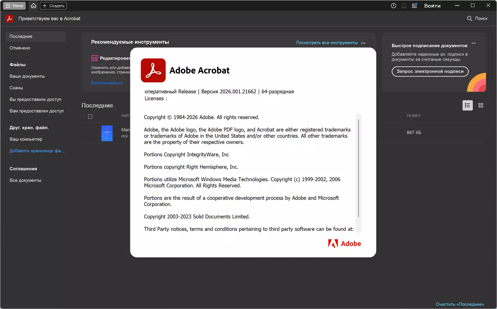
Task: Click the Copyright 1984-2026 Adobe line
Action: click(x=201, y=117)
